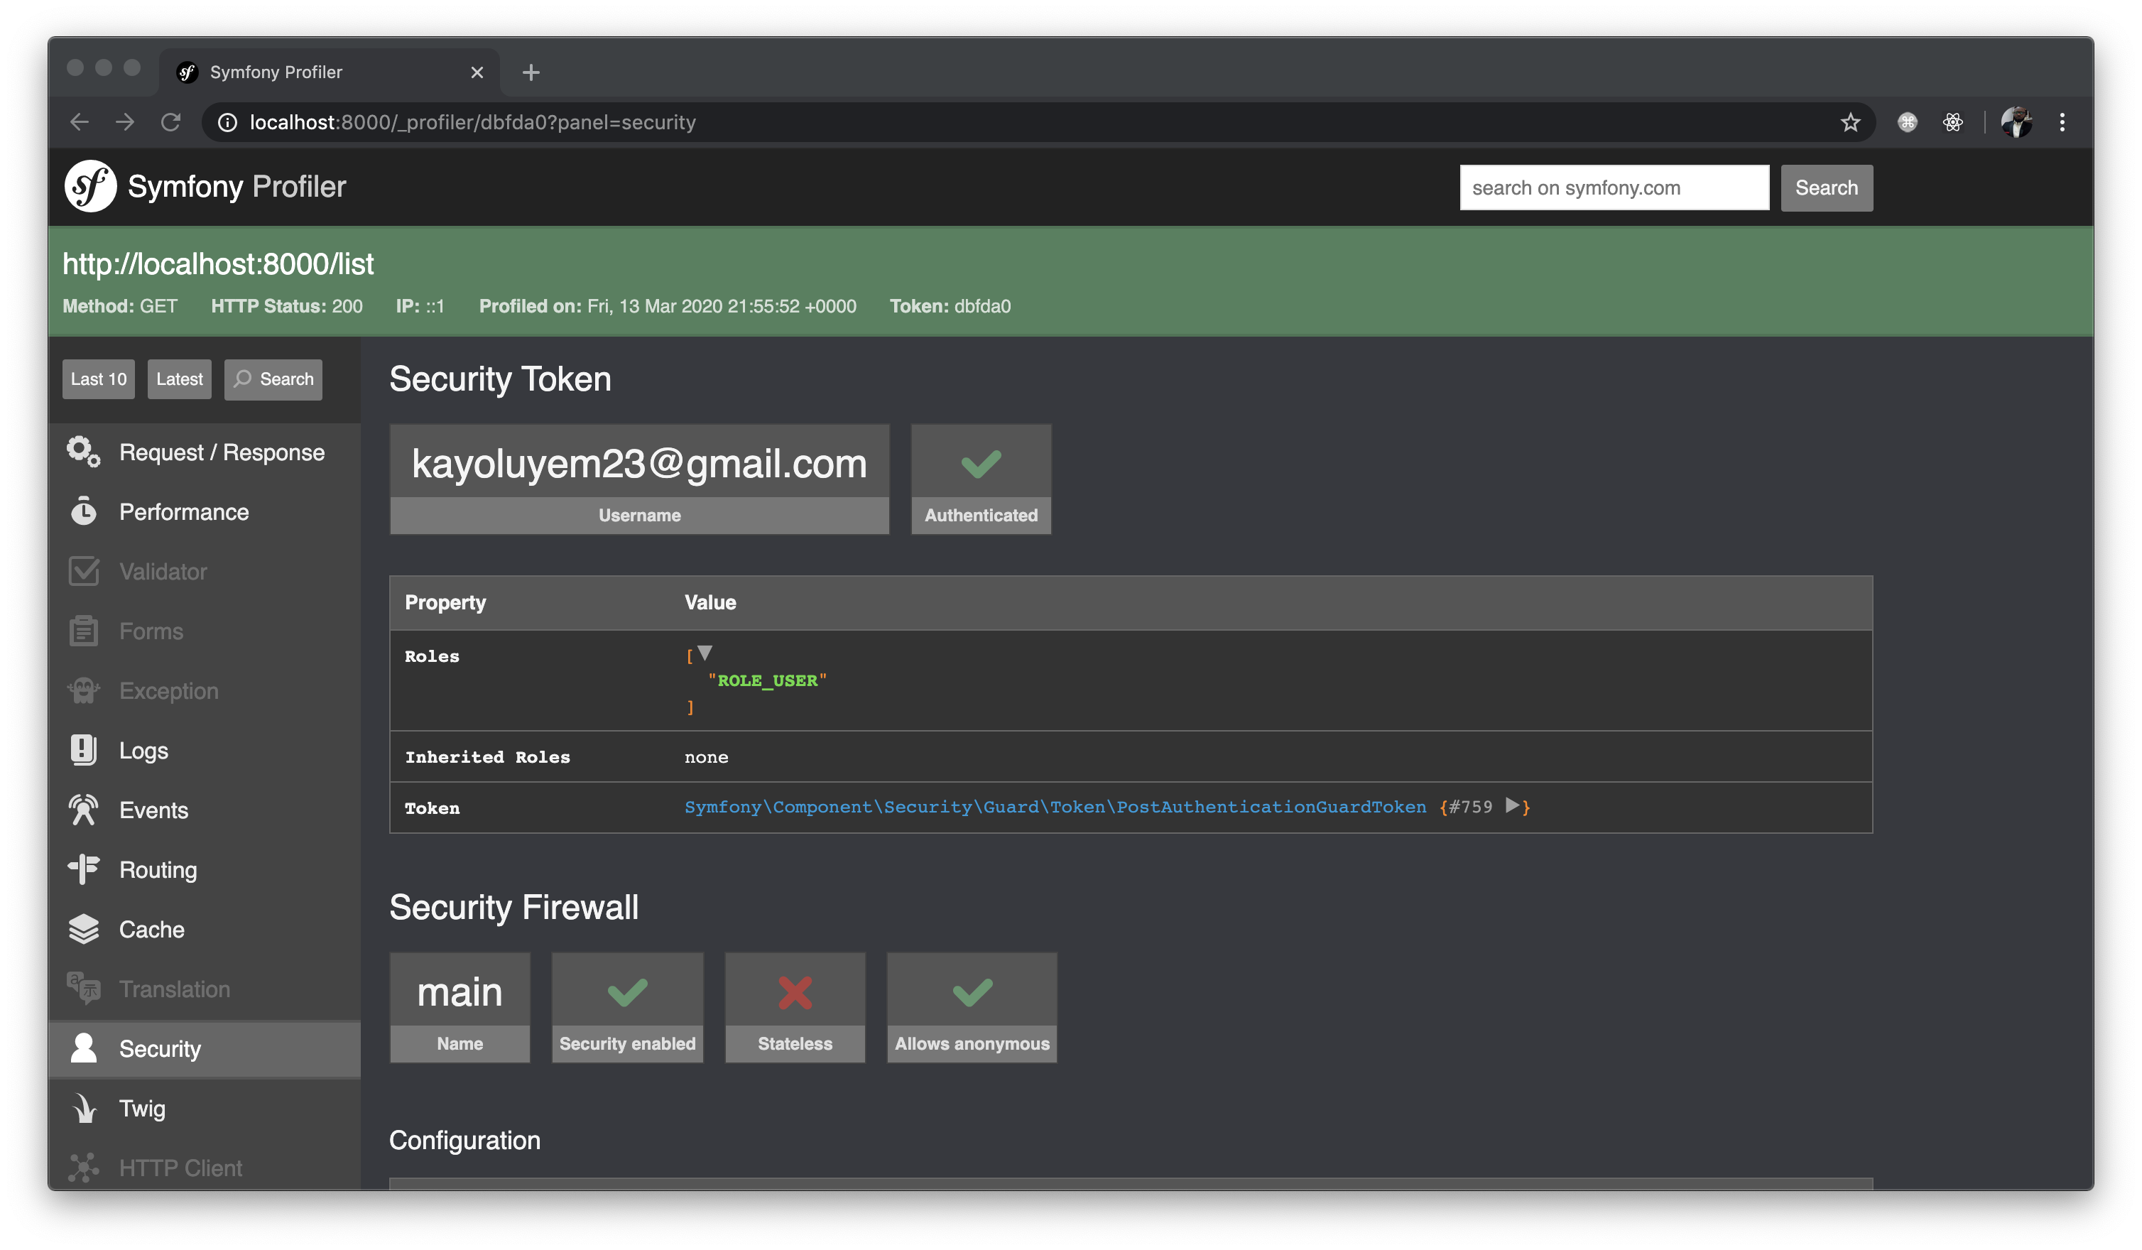
Task: Open the browser three-dot menu
Action: pos(2061,122)
